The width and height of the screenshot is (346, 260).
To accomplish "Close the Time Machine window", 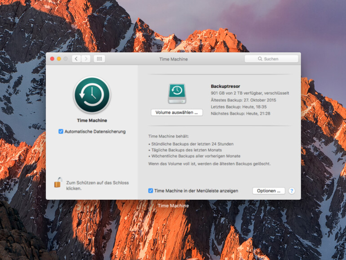I will 52,59.
